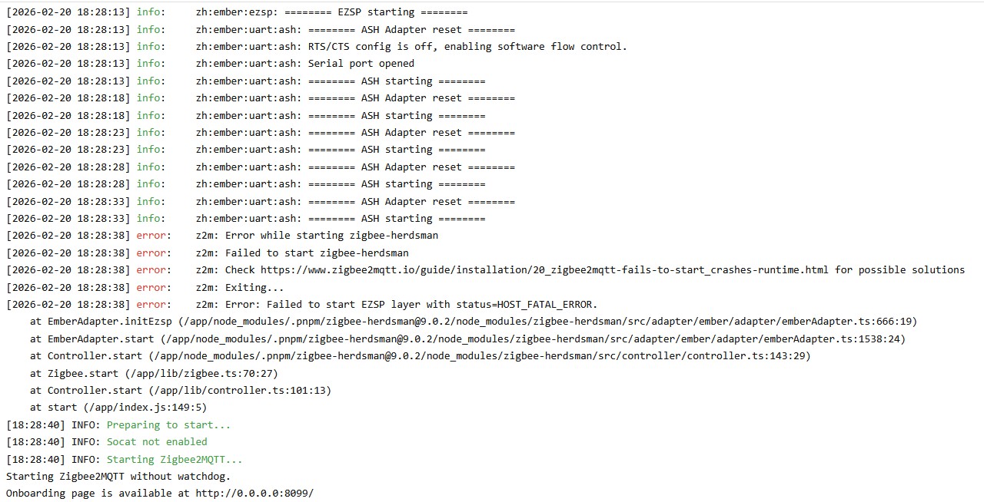
Task: Click the green 'Preparing to start...' text
Action: coord(168,425)
